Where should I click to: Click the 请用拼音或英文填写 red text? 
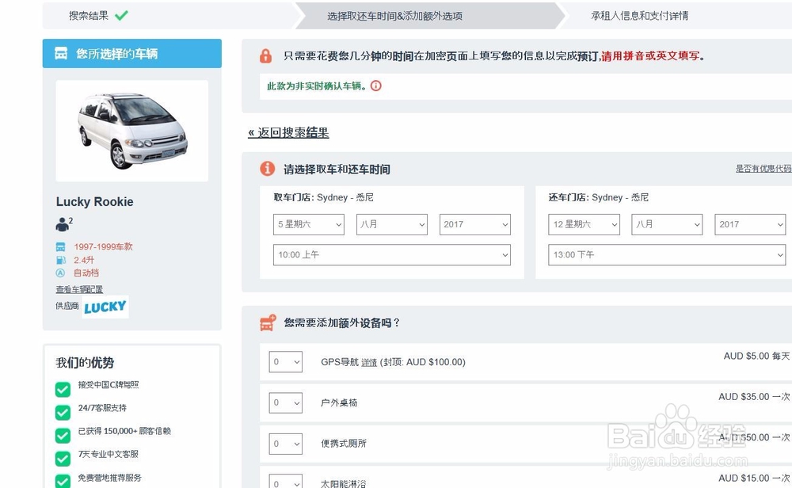click(650, 56)
